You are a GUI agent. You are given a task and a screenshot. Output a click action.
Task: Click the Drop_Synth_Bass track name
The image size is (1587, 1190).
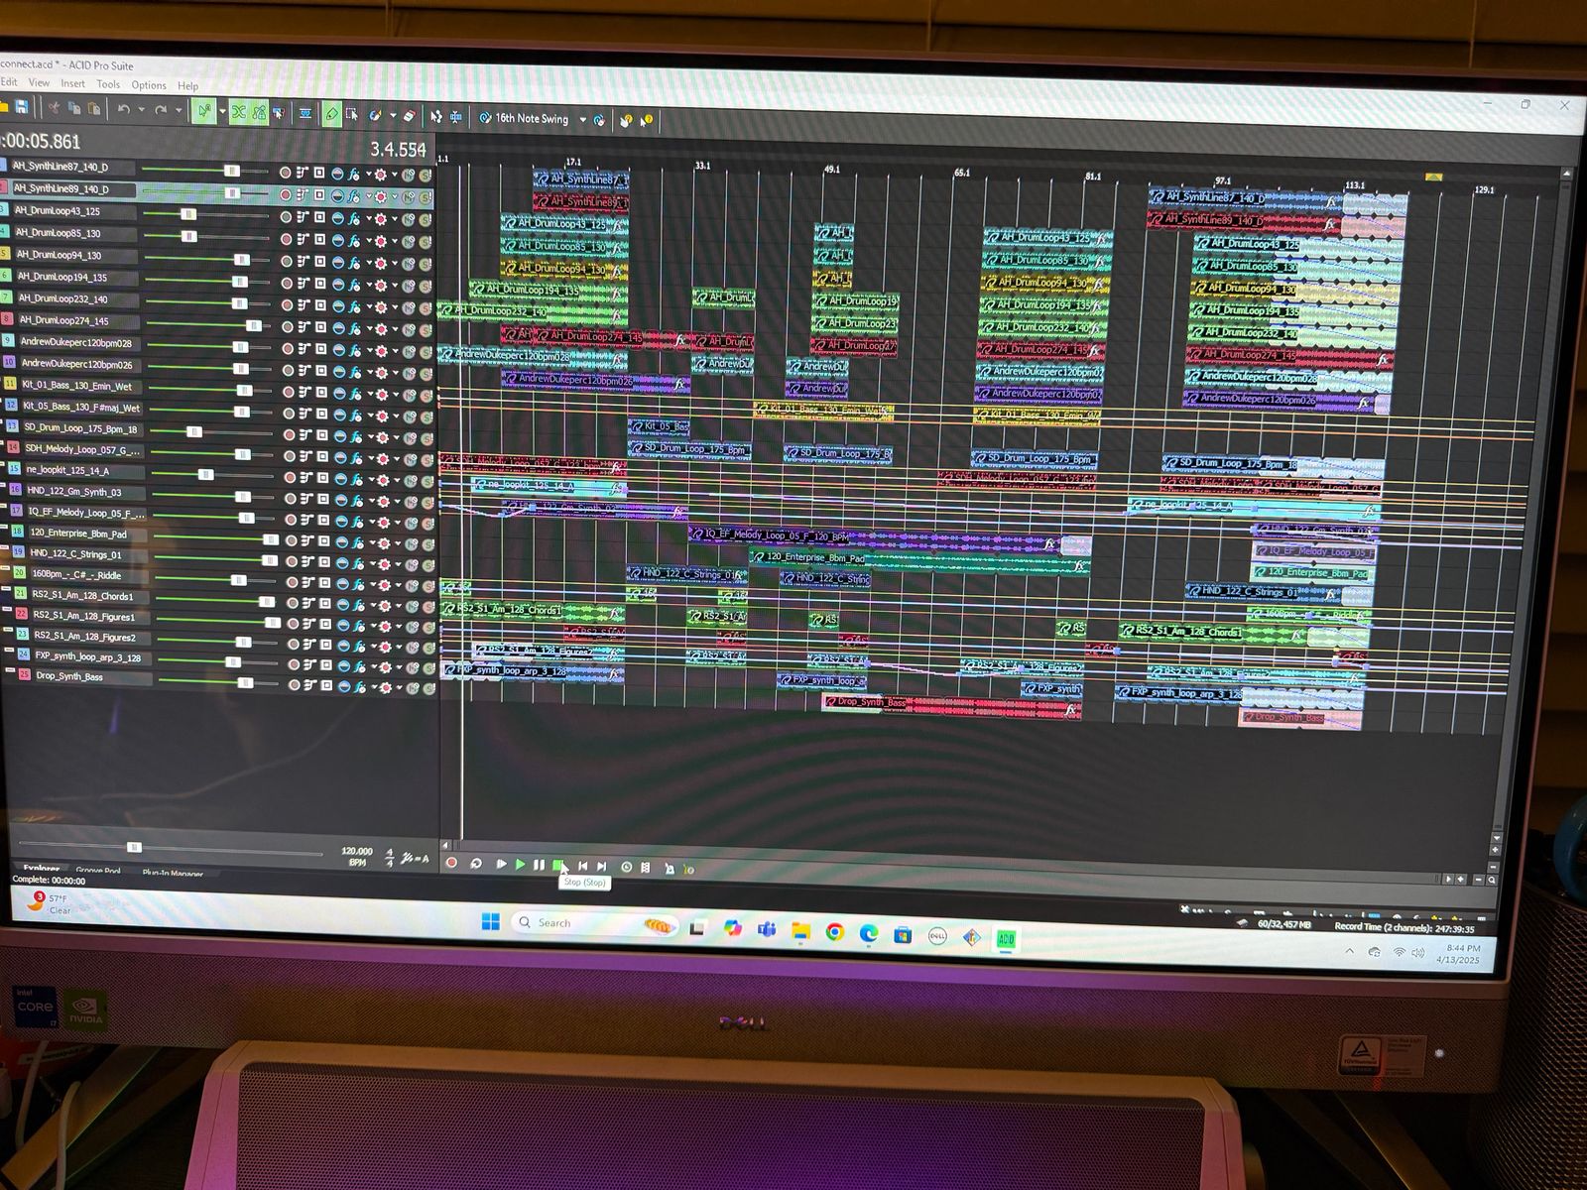(69, 676)
